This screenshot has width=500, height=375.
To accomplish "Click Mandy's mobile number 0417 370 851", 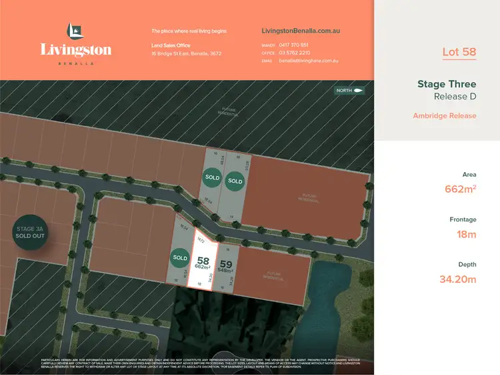I will (x=294, y=45).
